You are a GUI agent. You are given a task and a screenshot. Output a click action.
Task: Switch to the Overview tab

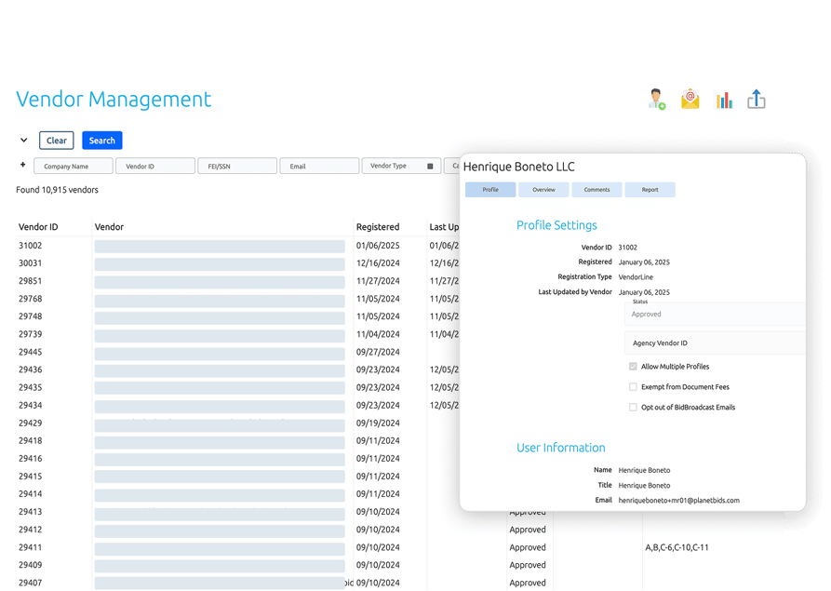point(543,190)
